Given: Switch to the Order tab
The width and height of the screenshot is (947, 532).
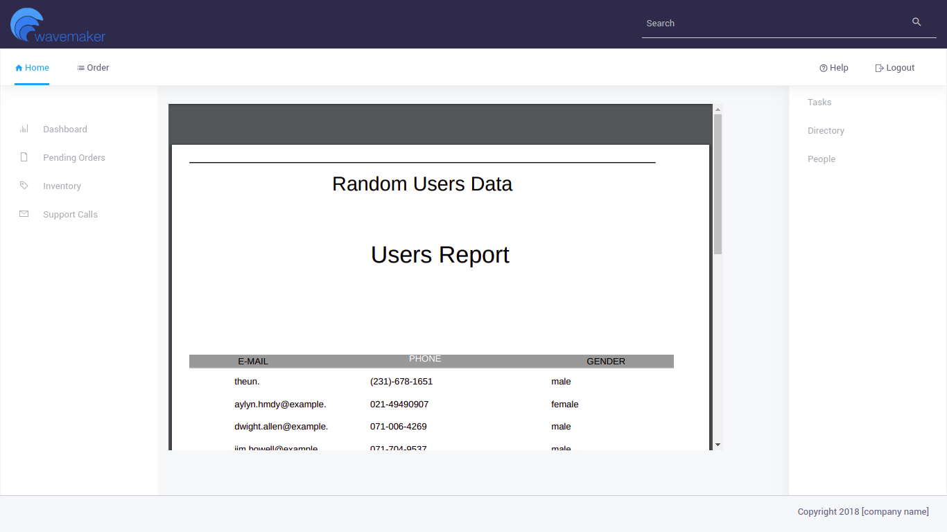Looking at the screenshot, I should [93, 68].
